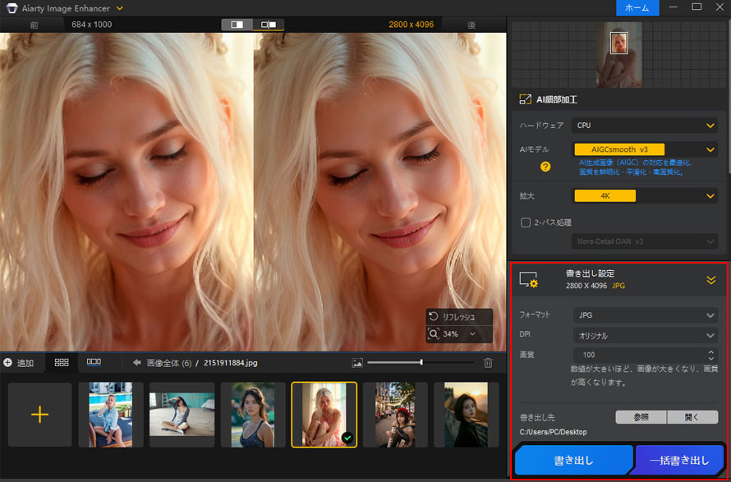Image resolution: width=731 pixels, height=482 pixels.
Task: Increase 画質 with the up stepper arrow
Action: tap(711, 352)
